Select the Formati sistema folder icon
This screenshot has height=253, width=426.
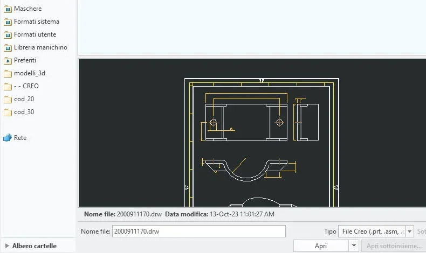pos(8,22)
